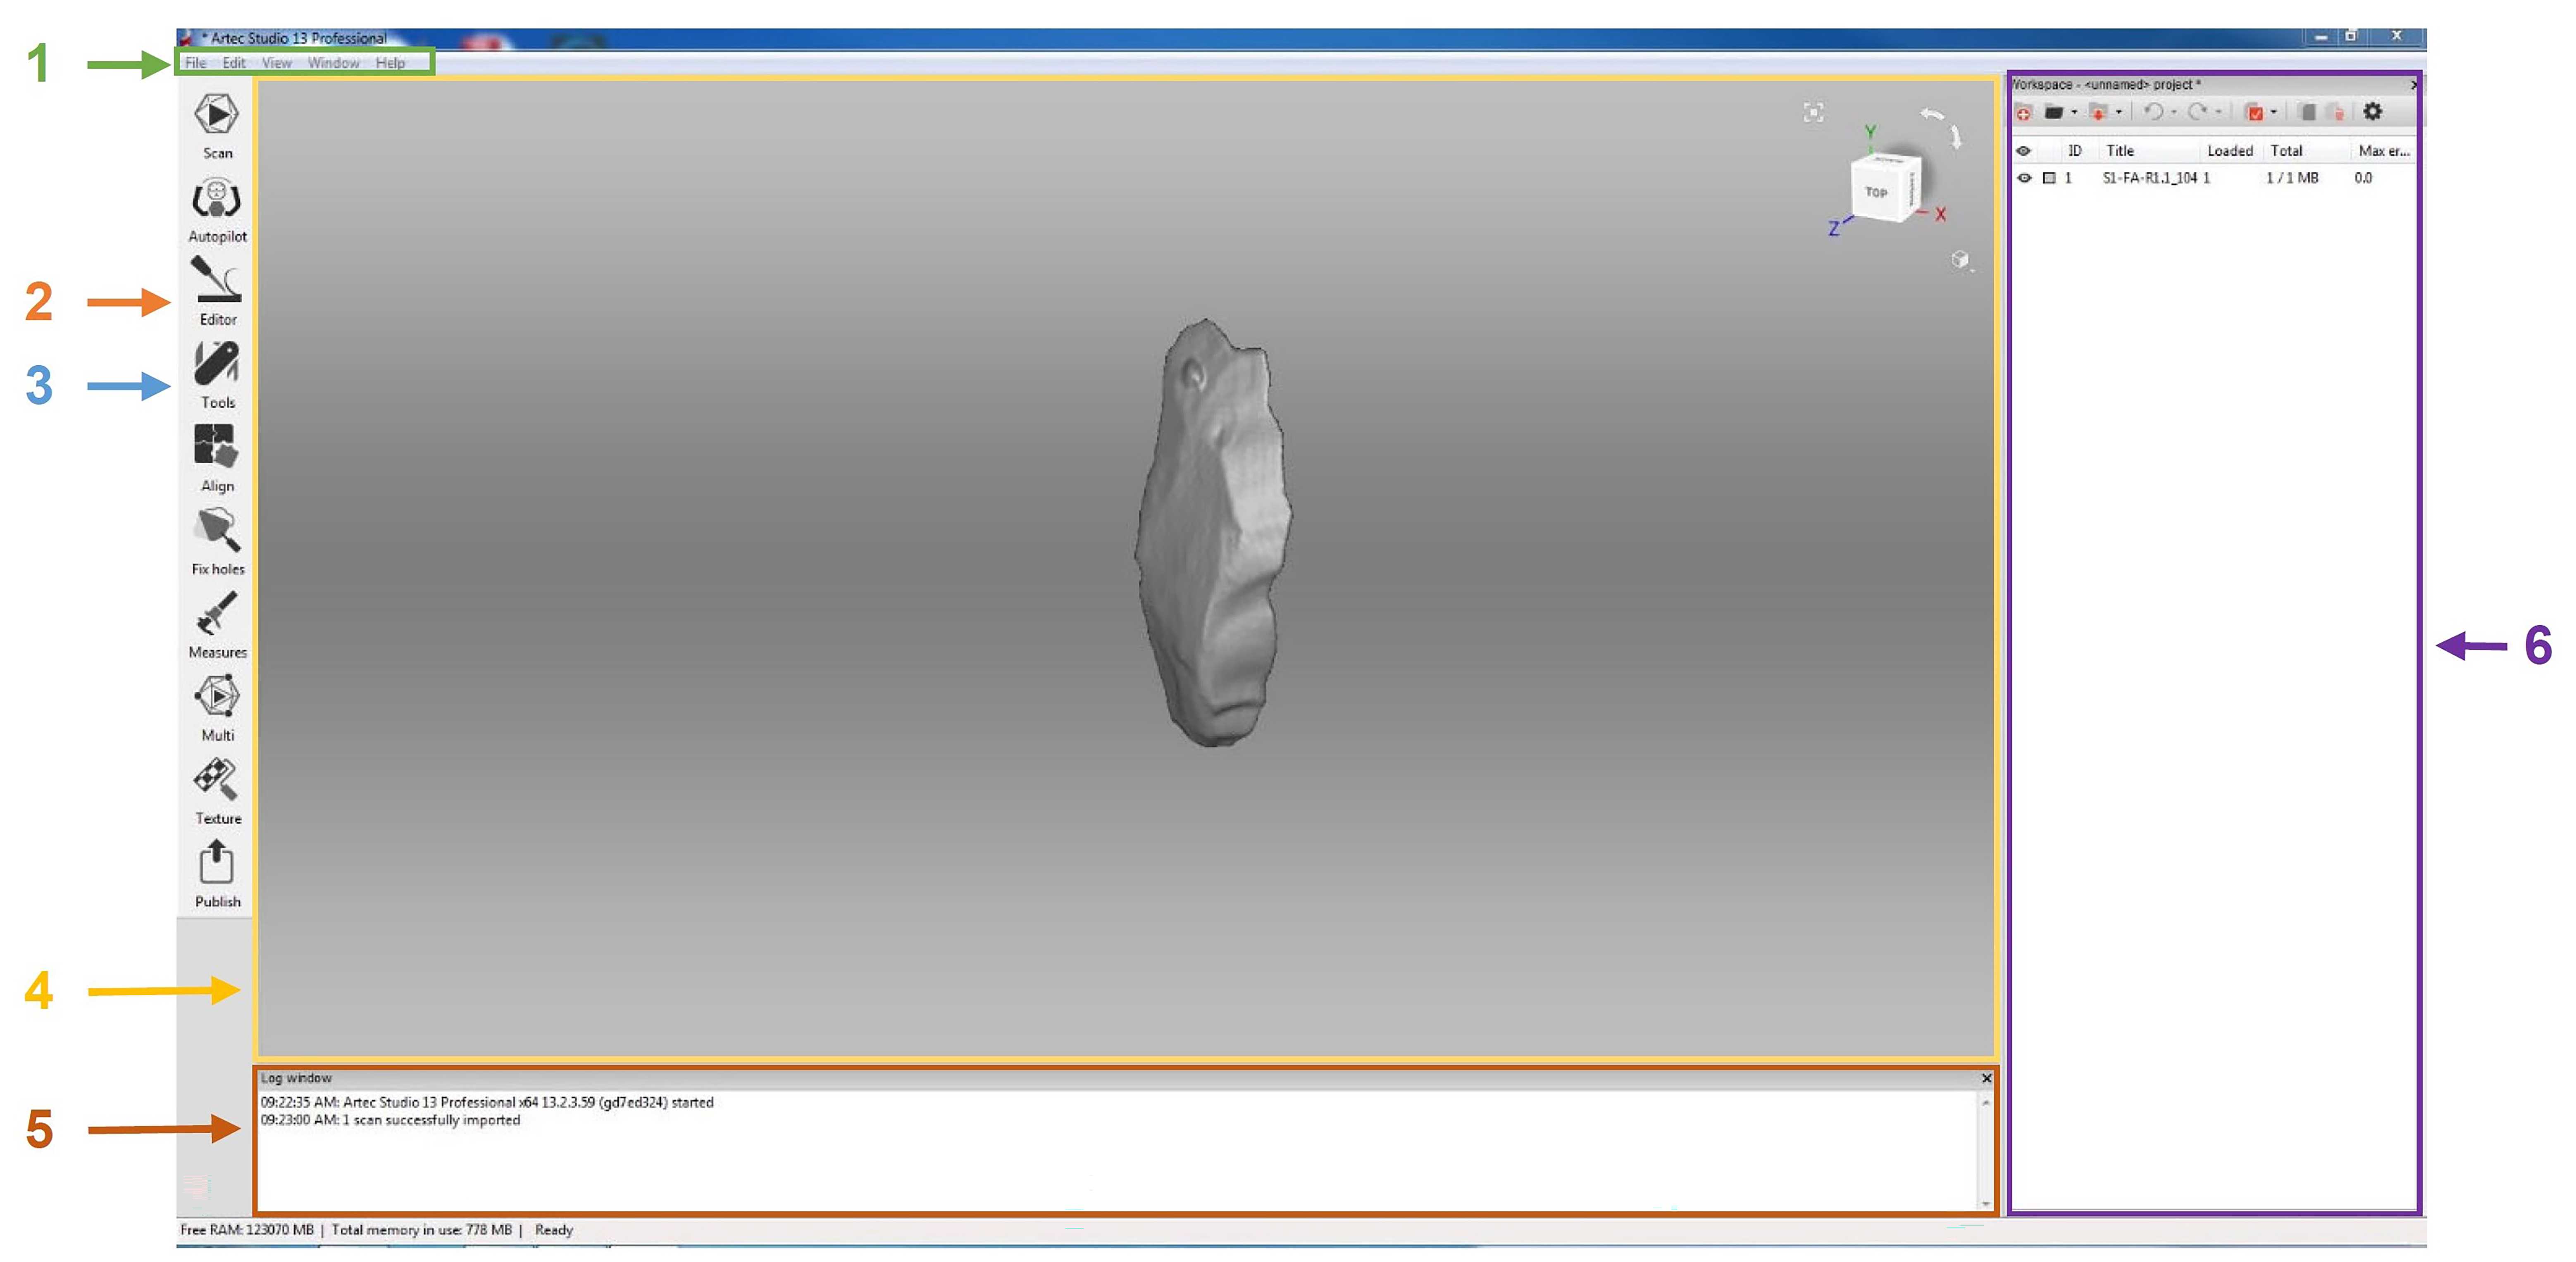Open the Publish panel
The height and width of the screenshot is (1262, 2576).
tap(217, 874)
